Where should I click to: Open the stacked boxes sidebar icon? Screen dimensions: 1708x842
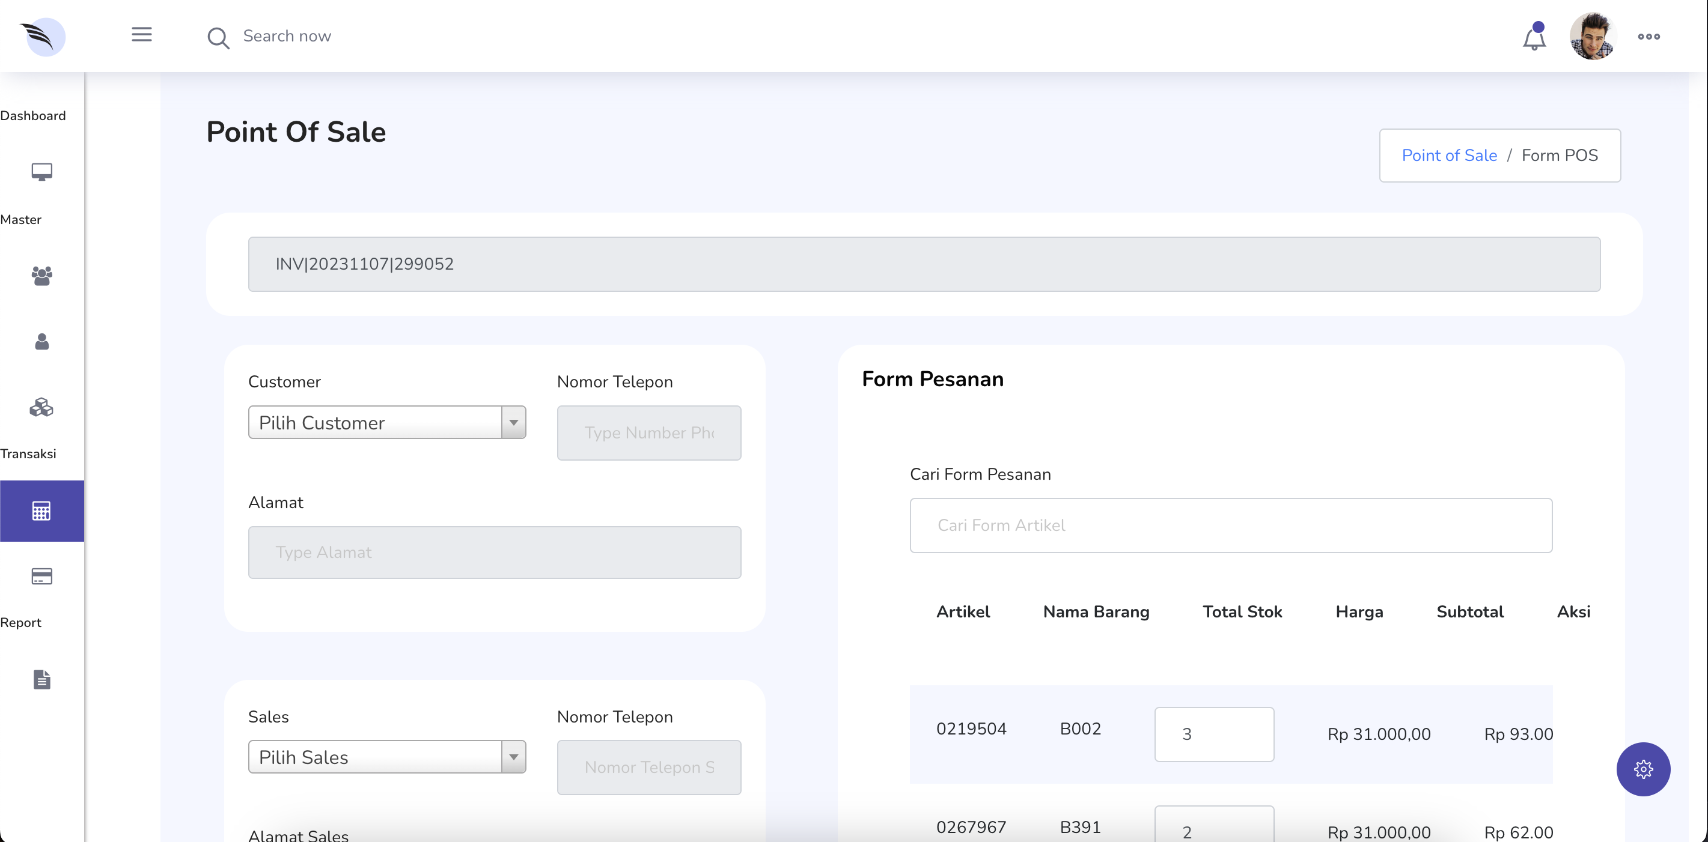click(x=42, y=407)
